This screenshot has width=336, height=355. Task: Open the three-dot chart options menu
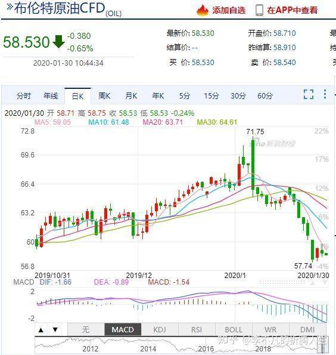coord(325,94)
